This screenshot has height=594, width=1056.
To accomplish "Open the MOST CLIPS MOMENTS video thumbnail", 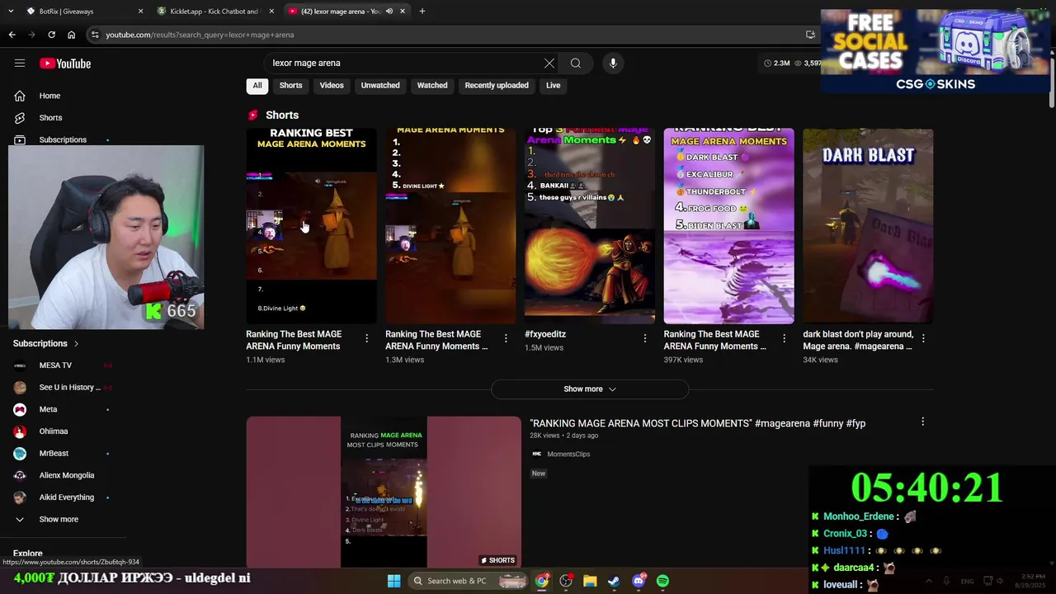I will click(384, 492).
